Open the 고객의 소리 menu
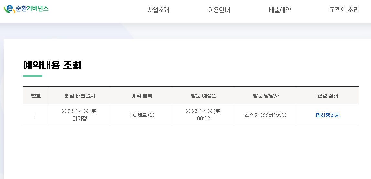This screenshot has height=179, width=371. click(x=344, y=10)
